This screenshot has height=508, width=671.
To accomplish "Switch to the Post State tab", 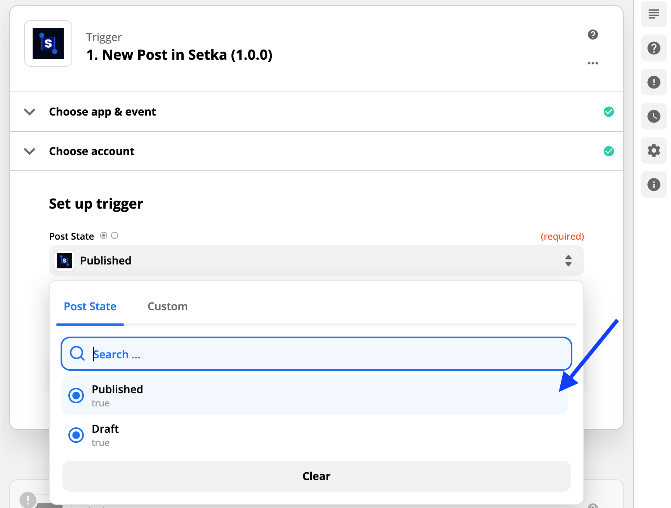I will (x=90, y=307).
